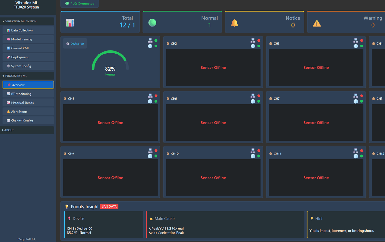Click the LIVE DATA badge
This screenshot has width=385, height=242.
point(109,207)
